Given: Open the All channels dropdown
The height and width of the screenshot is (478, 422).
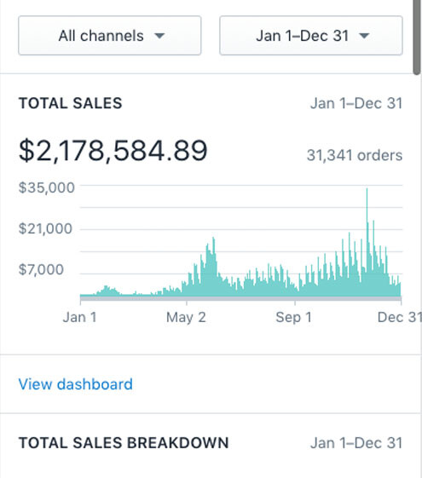Looking at the screenshot, I should (x=109, y=36).
